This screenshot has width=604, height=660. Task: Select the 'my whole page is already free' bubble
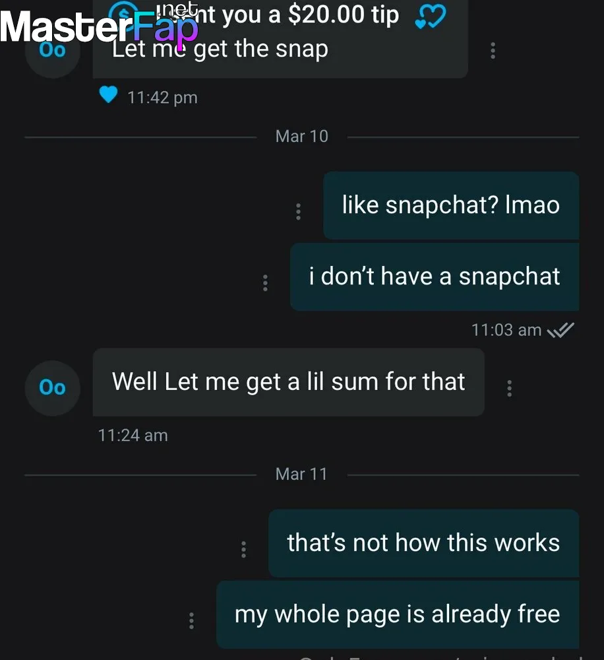click(398, 614)
